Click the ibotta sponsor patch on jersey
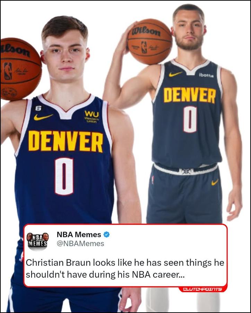 pos(206,75)
